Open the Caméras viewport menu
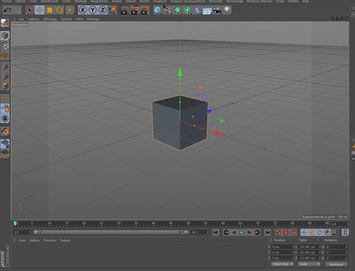The height and width of the screenshot is (271, 355). 33,19
